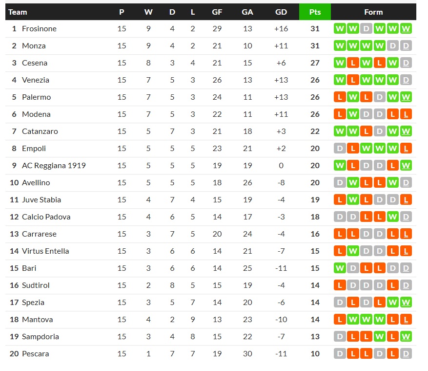Open the AC Reggiana 1919 team page
428x371 pixels.
54,166
